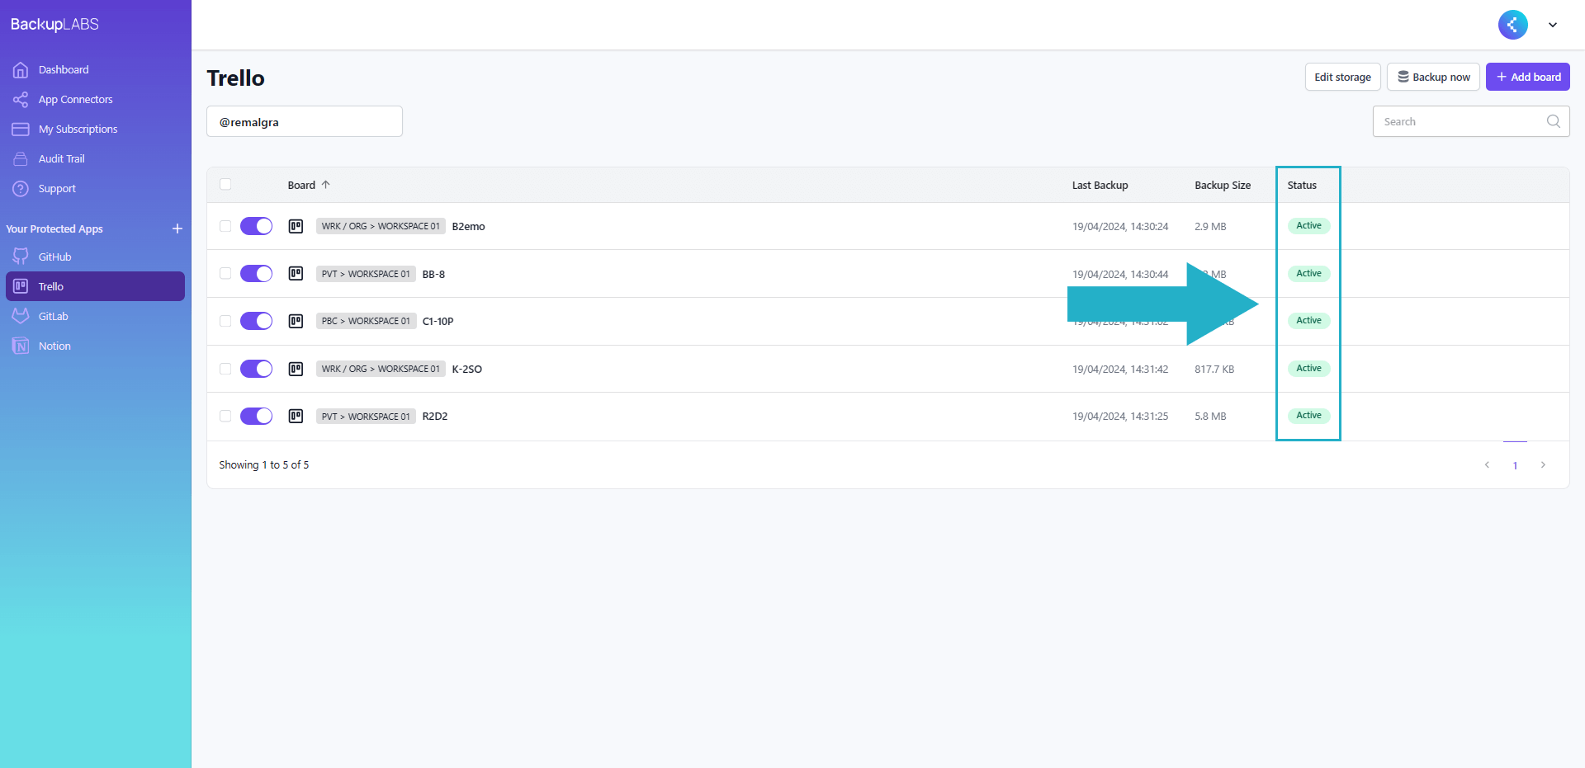Screen dimensions: 1585x768
Task: Click the GitHub icon in Protected Apps
Action: 21,257
